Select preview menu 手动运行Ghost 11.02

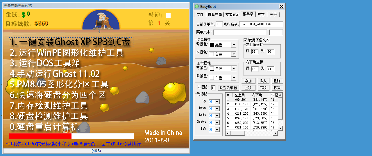pos(55,74)
